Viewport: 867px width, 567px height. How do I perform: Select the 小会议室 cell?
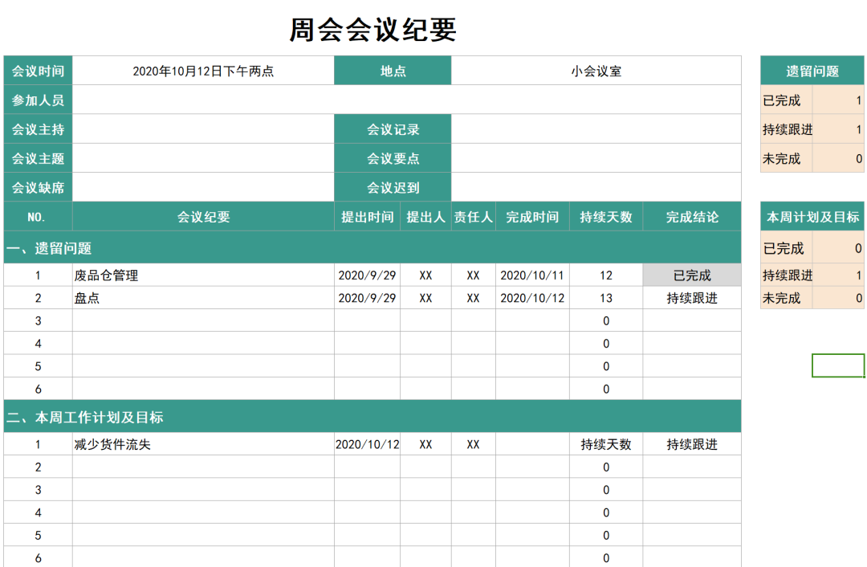coord(596,71)
